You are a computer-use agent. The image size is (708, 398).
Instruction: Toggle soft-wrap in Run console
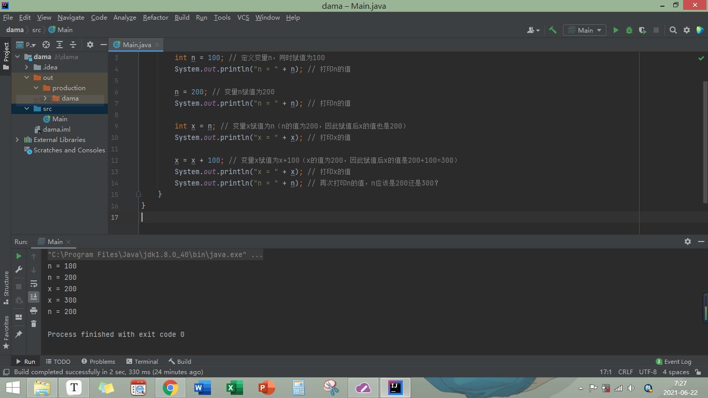click(x=34, y=283)
